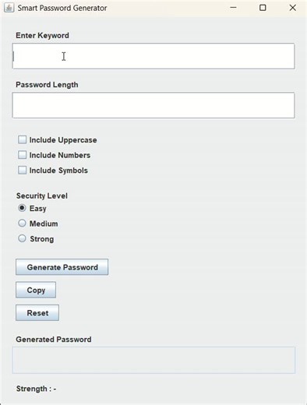Close the Smart Password Generator window

pos(292,8)
